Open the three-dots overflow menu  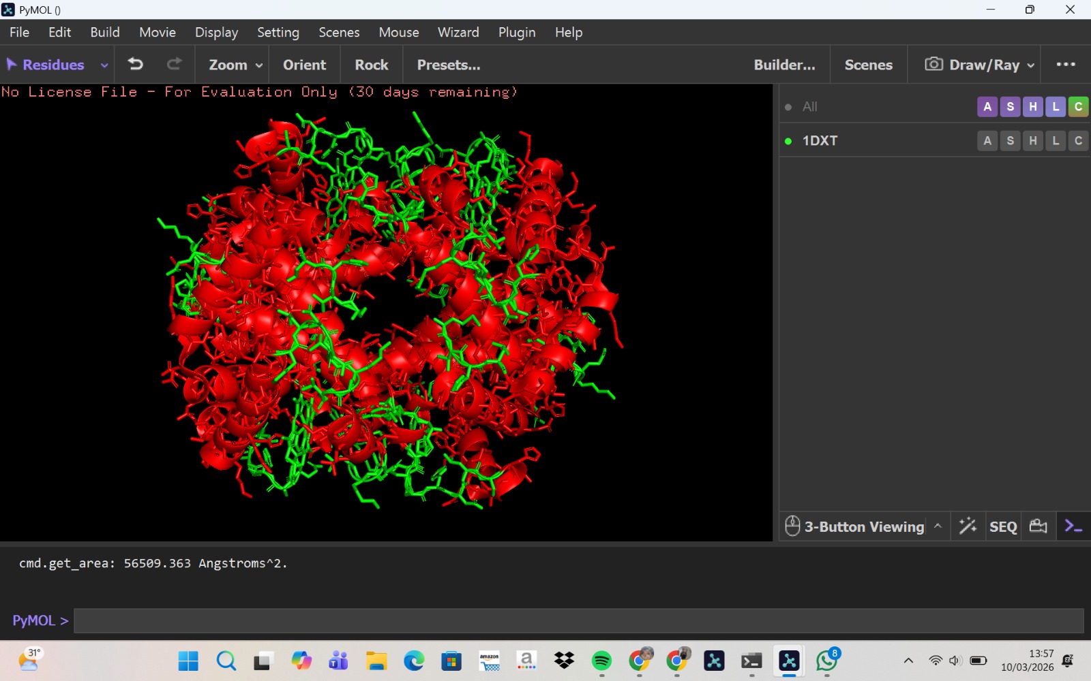(x=1065, y=64)
